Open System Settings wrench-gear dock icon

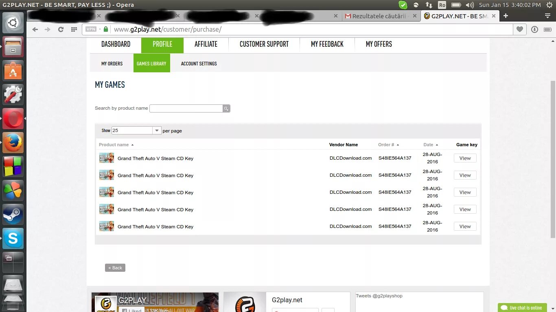(x=13, y=95)
